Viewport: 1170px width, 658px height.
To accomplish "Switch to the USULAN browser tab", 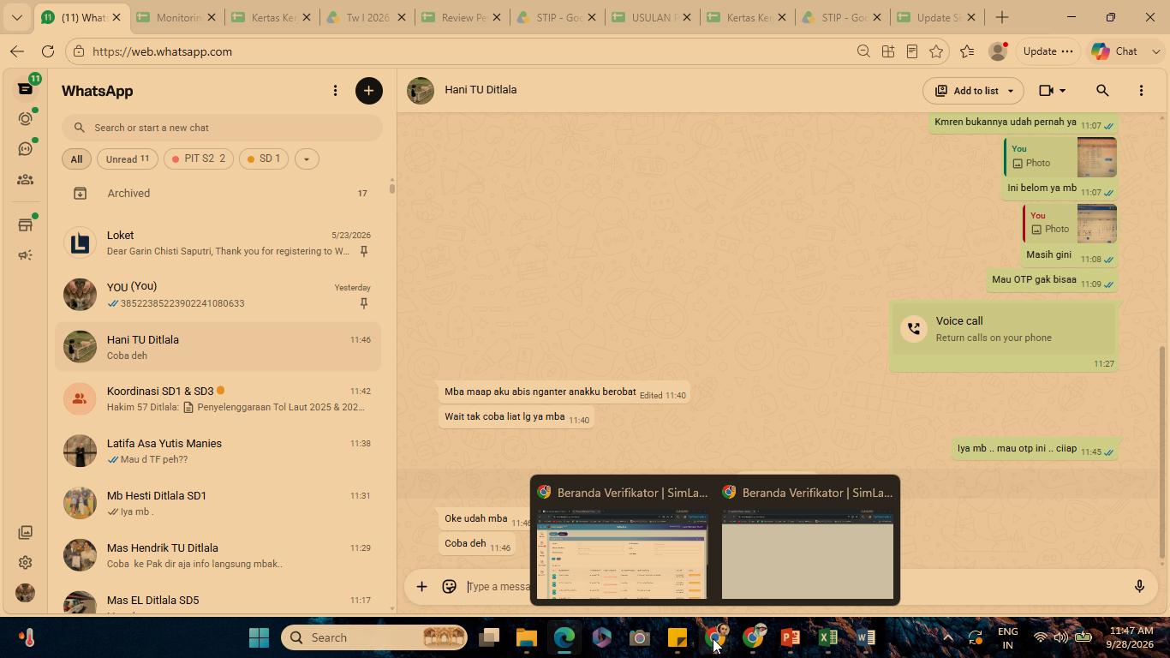I will pos(652,17).
